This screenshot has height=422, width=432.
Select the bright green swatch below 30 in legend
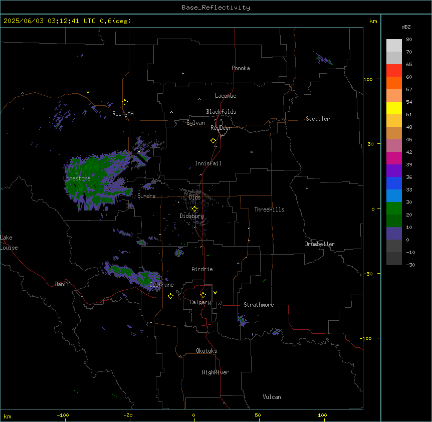pos(394,208)
